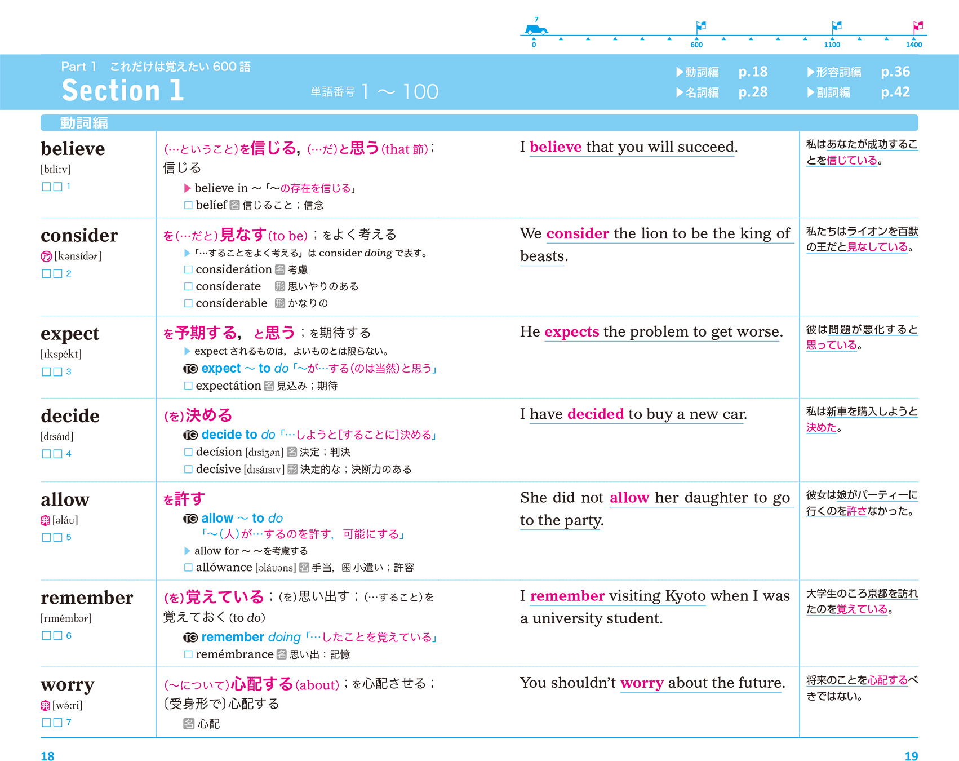
Task: Click the headword 'consider'
Action: click(79, 236)
